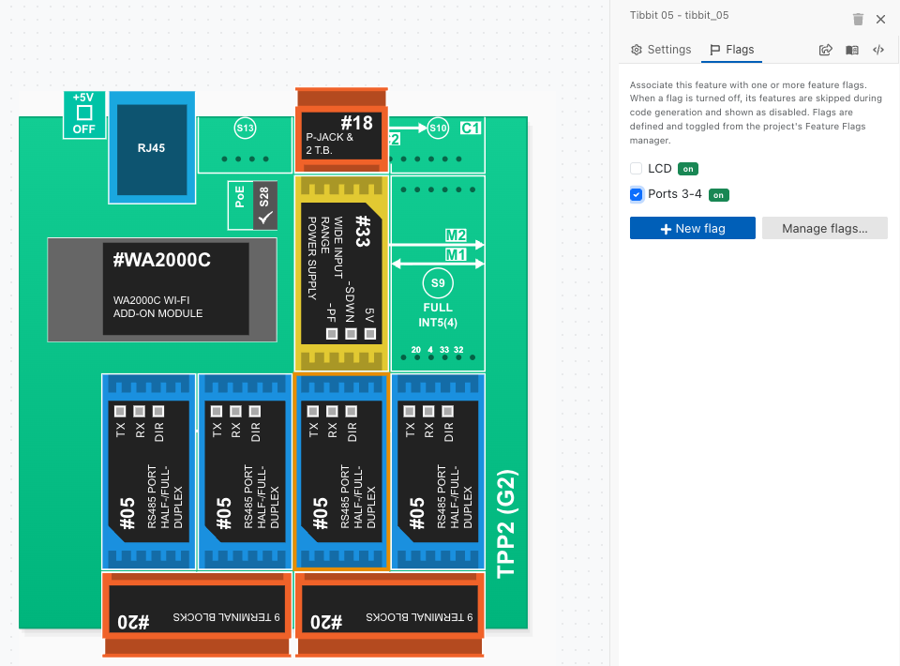Select the S9 FULL INT5(4) socket
The width and height of the screenshot is (900, 666).
tap(438, 274)
